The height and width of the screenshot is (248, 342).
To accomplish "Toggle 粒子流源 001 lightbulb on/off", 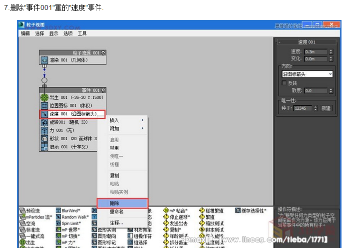I will 103,53.
